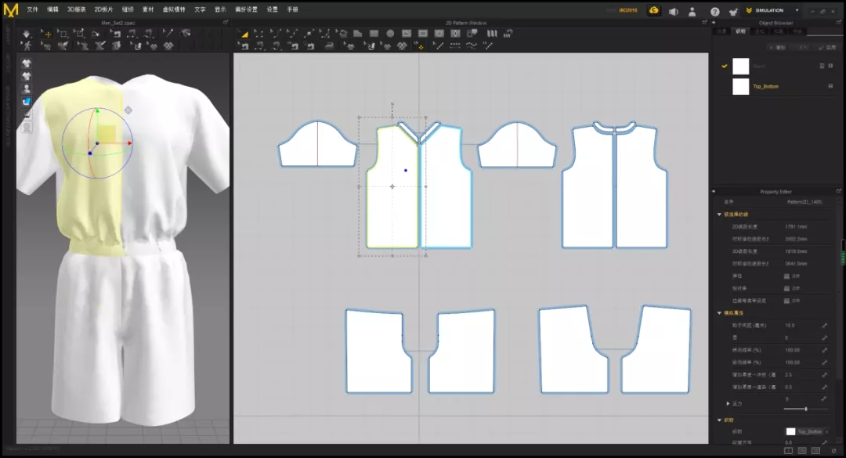Click the yellow cloud icon in title bar
This screenshot has height=458, width=846.
[x=653, y=11]
